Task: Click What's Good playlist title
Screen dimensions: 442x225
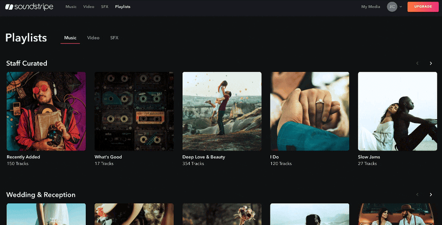Action: pyautogui.click(x=108, y=157)
